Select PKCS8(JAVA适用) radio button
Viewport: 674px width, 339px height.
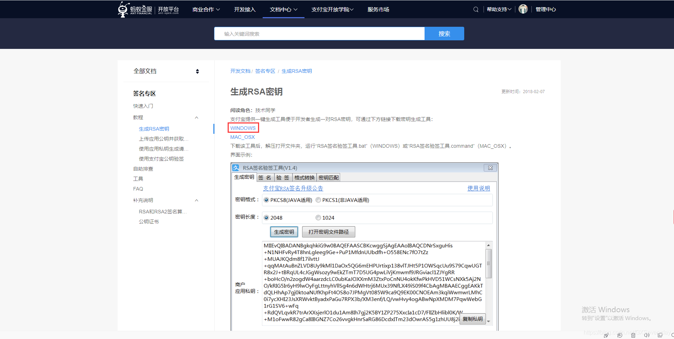coord(266,200)
